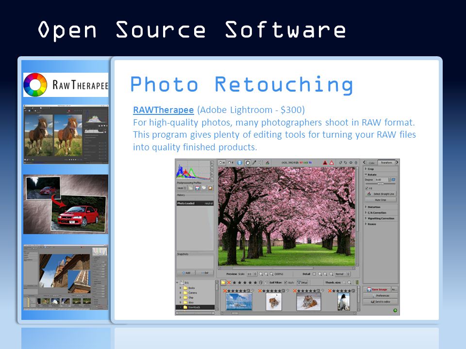466x349 pixels.
Task: Toggle the luminance L histogram button
Action: [212, 180]
